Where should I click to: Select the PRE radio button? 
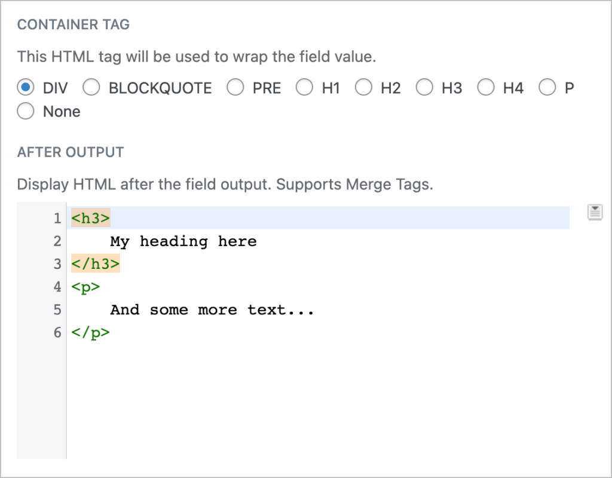[x=235, y=87]
